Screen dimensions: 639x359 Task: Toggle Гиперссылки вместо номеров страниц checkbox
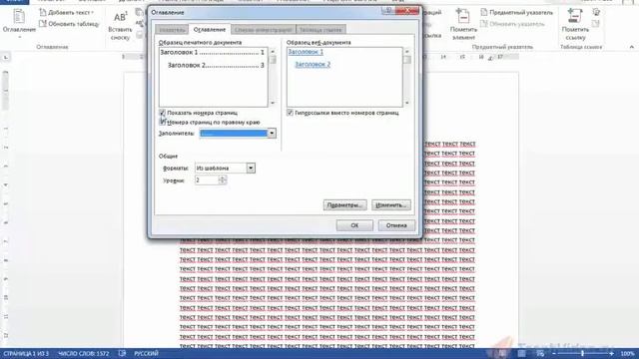click(x=290, y=113)
